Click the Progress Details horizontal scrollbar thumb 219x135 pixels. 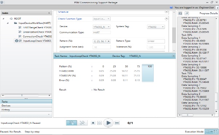click(x=187, y=115)
